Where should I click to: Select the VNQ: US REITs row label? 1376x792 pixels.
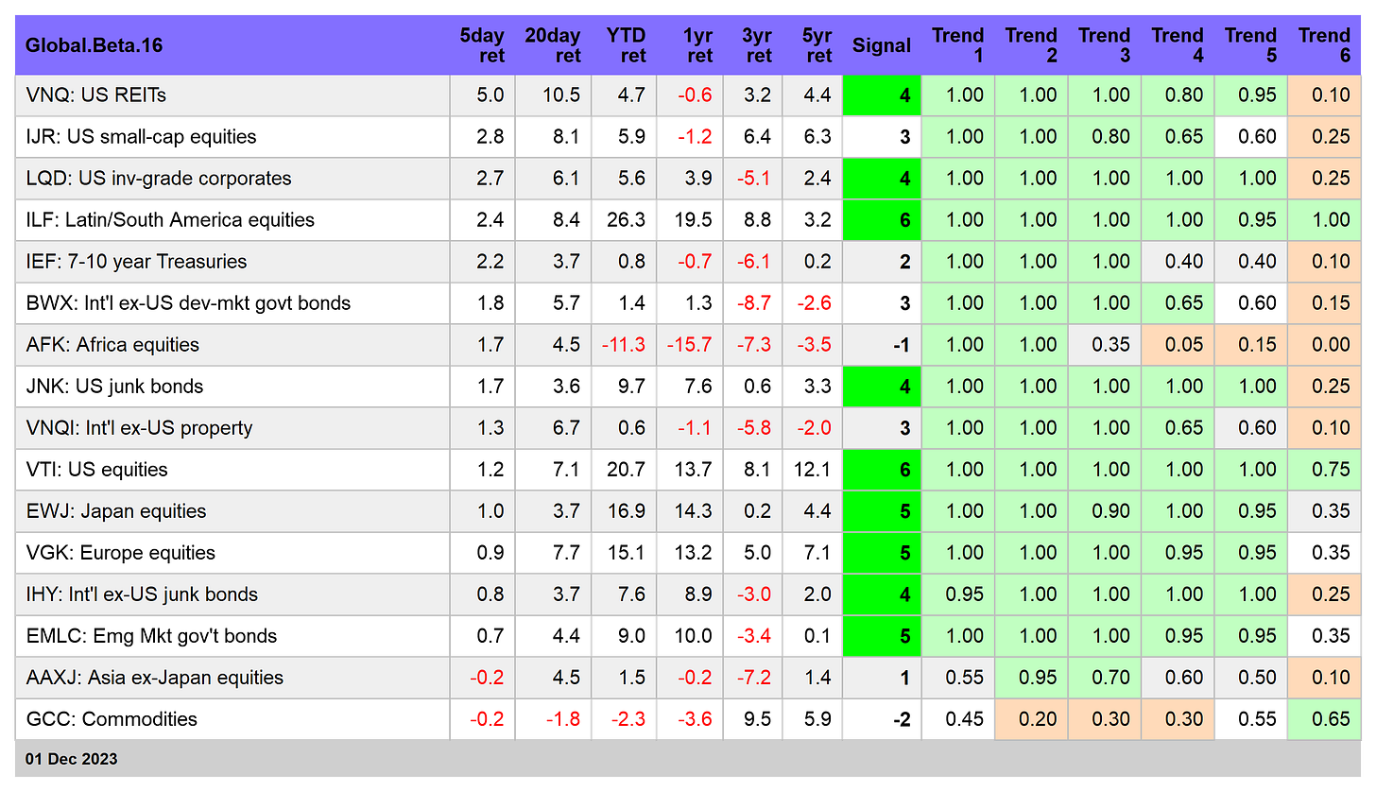(x=96, y=95)
